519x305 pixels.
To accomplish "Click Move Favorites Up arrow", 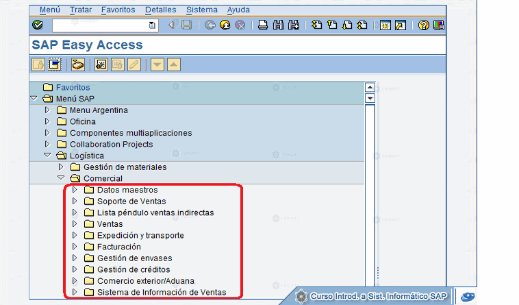I will point(174,64).
